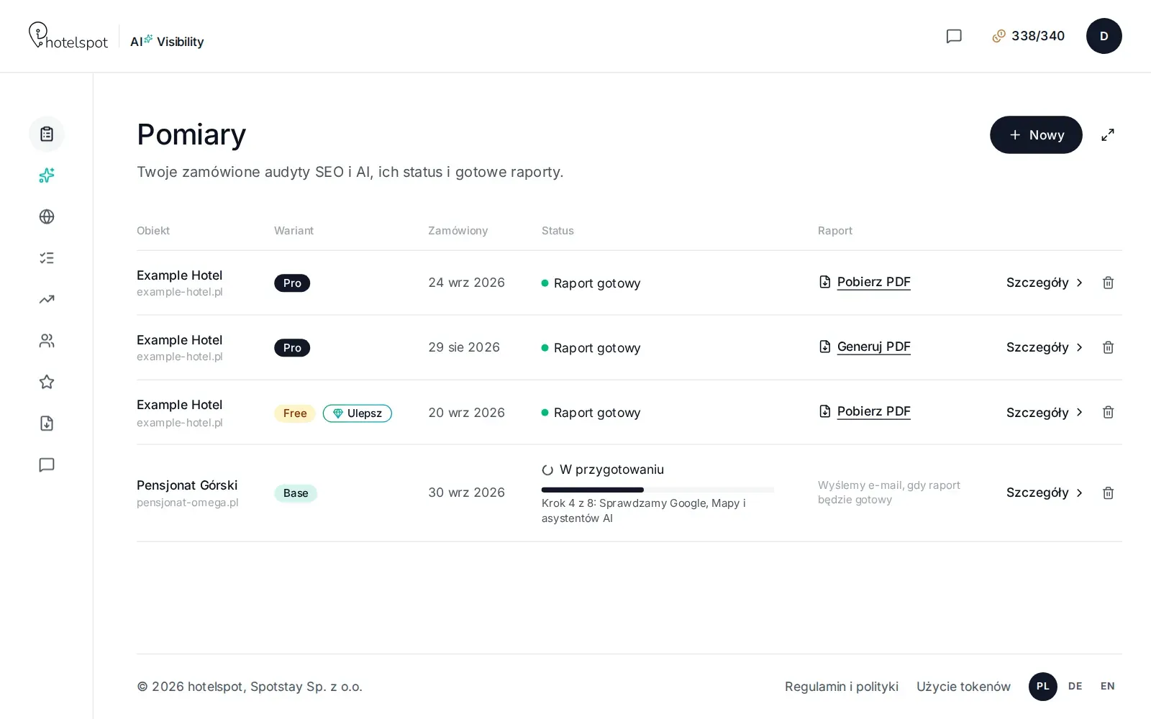This screenshot has width=1151, height=719.
Task: Delete the Pensjonat Górski measurement
Action: pyautogui.click(x=1108, y=493)
